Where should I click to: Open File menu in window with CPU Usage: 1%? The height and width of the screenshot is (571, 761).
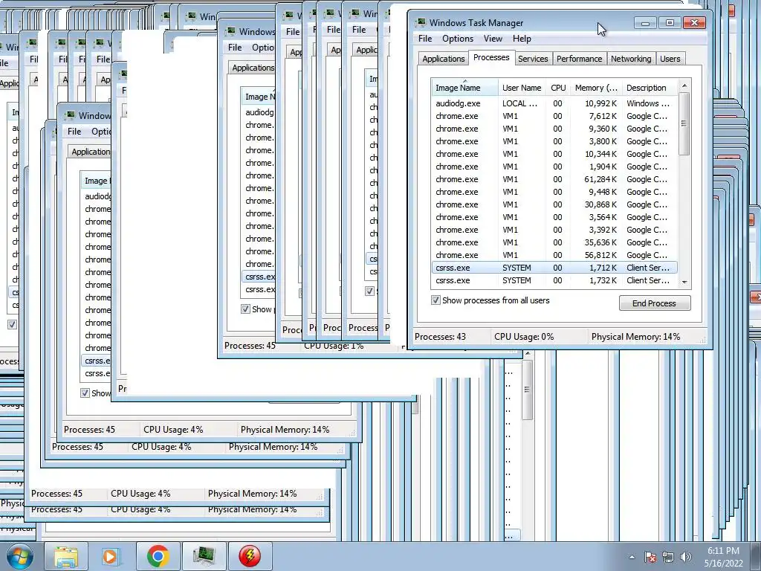[x=235, y=47]
